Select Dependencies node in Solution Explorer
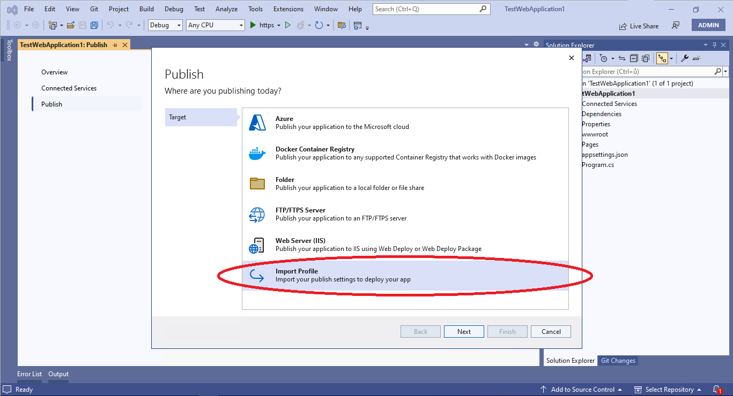This screenshot has width=733, height=396. 602,114
